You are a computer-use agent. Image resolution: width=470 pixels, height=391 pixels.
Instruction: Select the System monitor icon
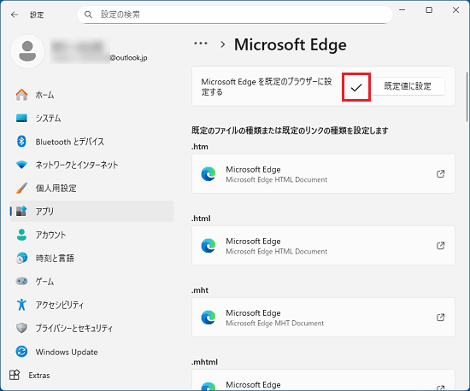tap(21, 119)
